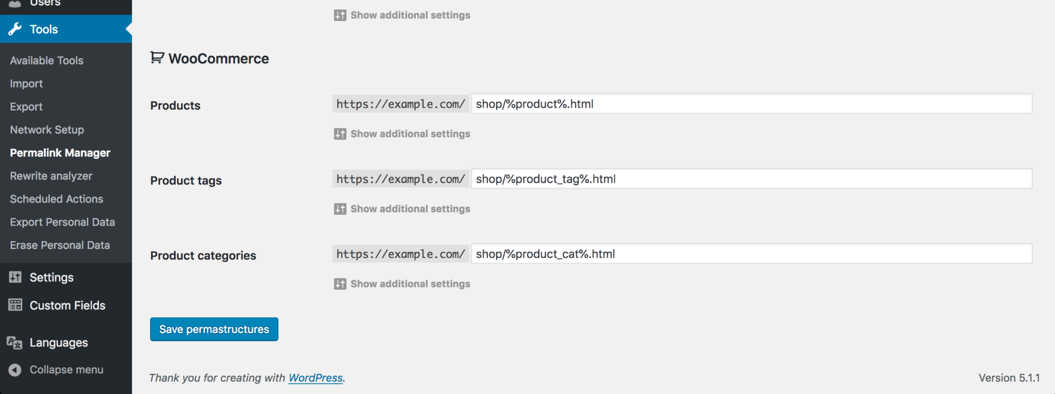Click the Tools wrench icon
Screen dimensions: 1055x394
click(15, 29)
